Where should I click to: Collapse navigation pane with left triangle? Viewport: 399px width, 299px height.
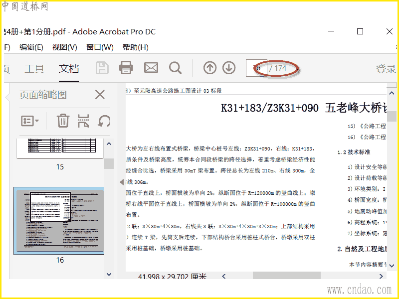(x=122, y=182)
